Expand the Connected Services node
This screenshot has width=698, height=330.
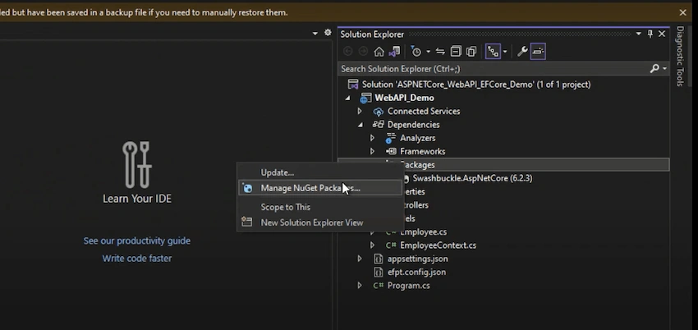360,111
